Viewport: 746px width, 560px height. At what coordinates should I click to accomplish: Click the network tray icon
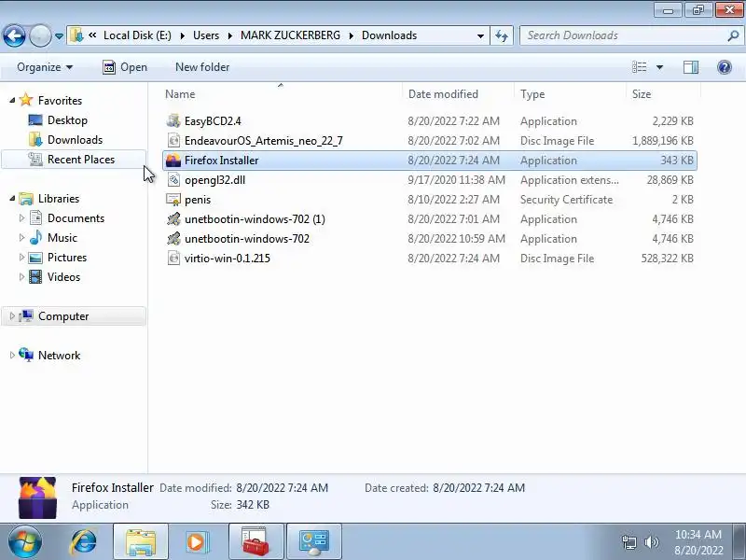click(x=629, y=542)
